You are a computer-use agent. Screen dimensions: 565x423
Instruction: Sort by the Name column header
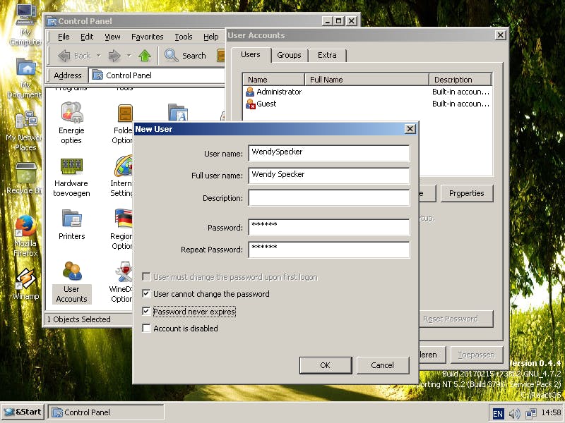coord(274,80)
